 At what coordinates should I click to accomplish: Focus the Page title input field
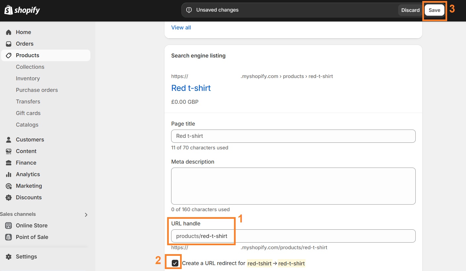point(293,136)
